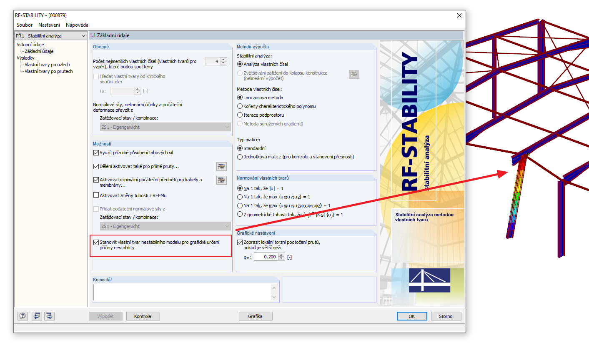Open ZS1 - Eigengewicht dropdown under Možnosti
Image resolution: width=589 pixels, height=343 pixels.
(x=165, y=226)
